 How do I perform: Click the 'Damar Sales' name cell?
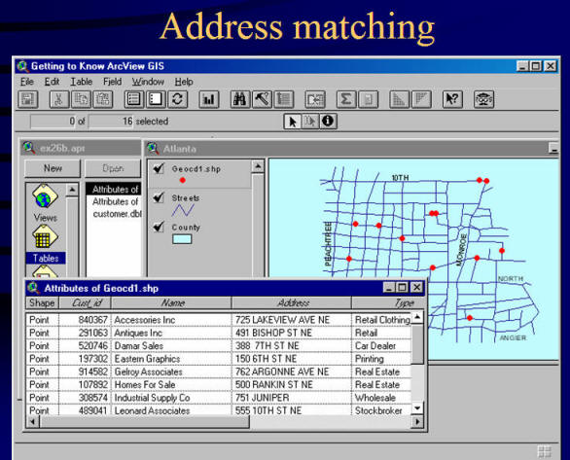(x=171, y=346)
